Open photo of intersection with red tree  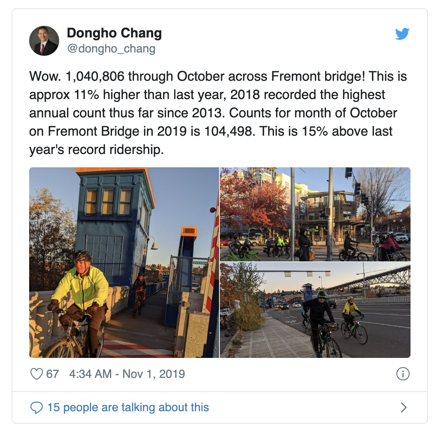pyautogui.click(x=315, y=214)
